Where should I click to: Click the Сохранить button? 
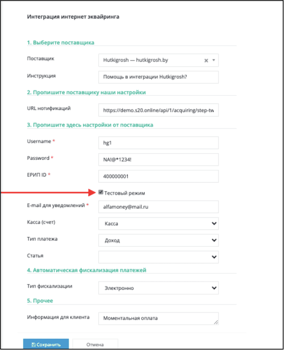46,344
